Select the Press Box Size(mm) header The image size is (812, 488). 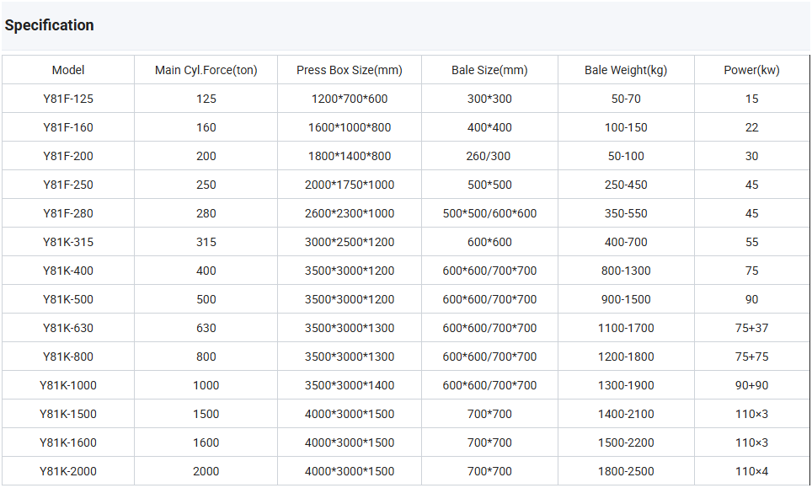click(349, 70)
